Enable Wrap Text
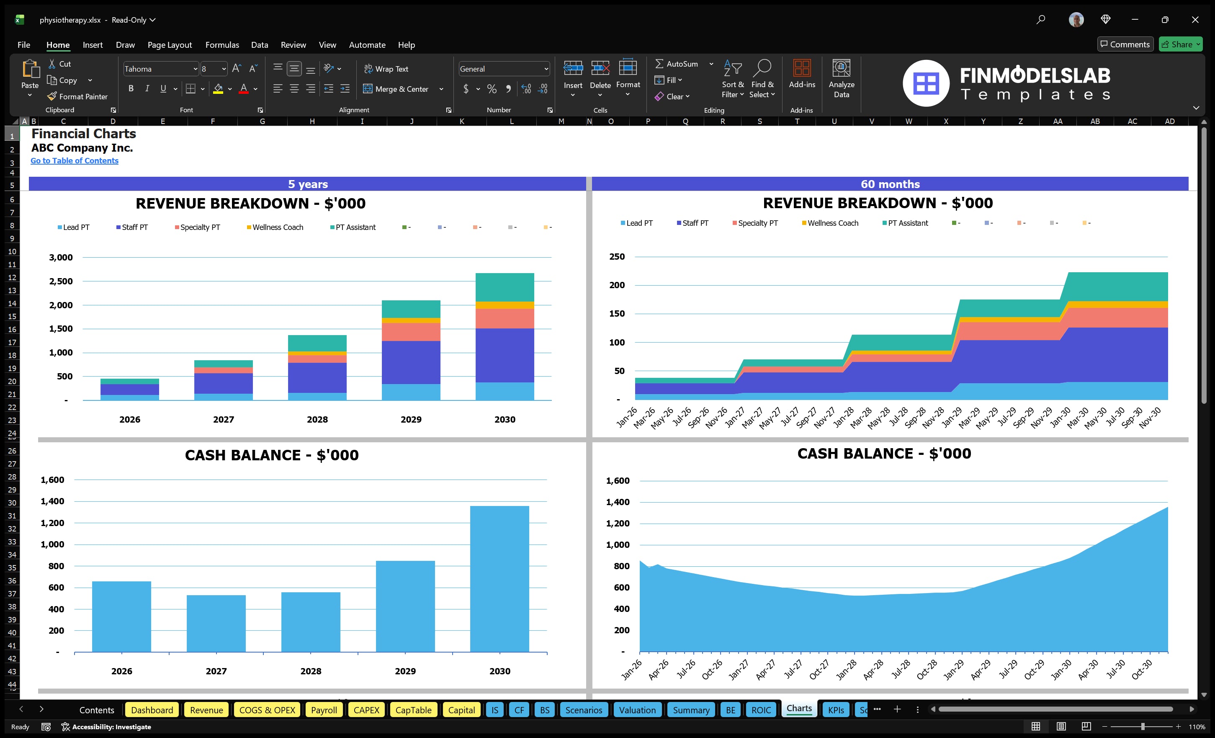Viewport: 1215px width, 738px height. 386,69
